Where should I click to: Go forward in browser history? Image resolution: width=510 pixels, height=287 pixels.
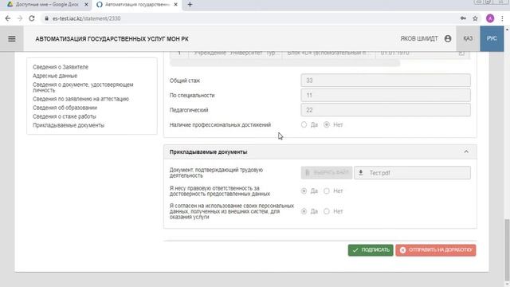(20, 18)
